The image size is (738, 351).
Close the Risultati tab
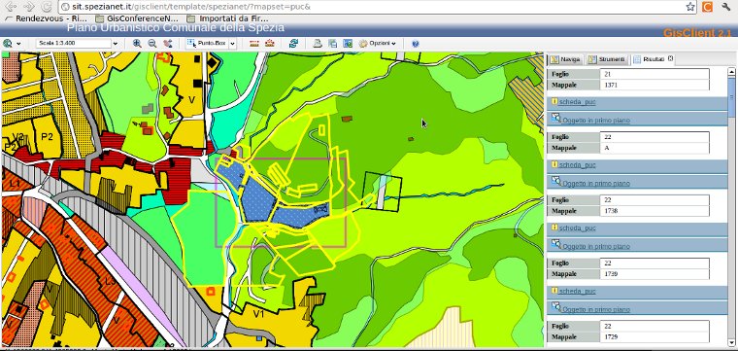671,59
